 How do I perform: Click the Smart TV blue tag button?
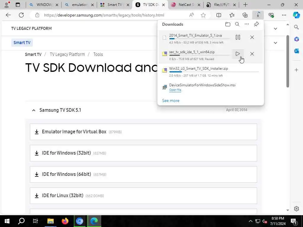(22, 43)
